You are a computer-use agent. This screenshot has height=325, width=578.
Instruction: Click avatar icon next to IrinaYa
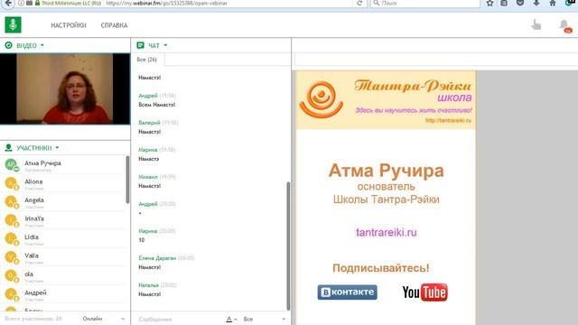pos(12,220)
